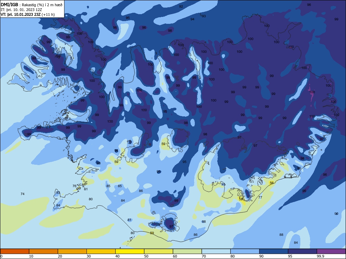Click the legend tick label '50'

pos(146,256)
